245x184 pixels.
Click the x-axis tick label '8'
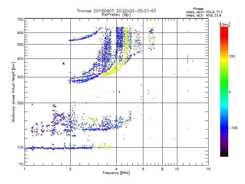[x=162, y=169]
